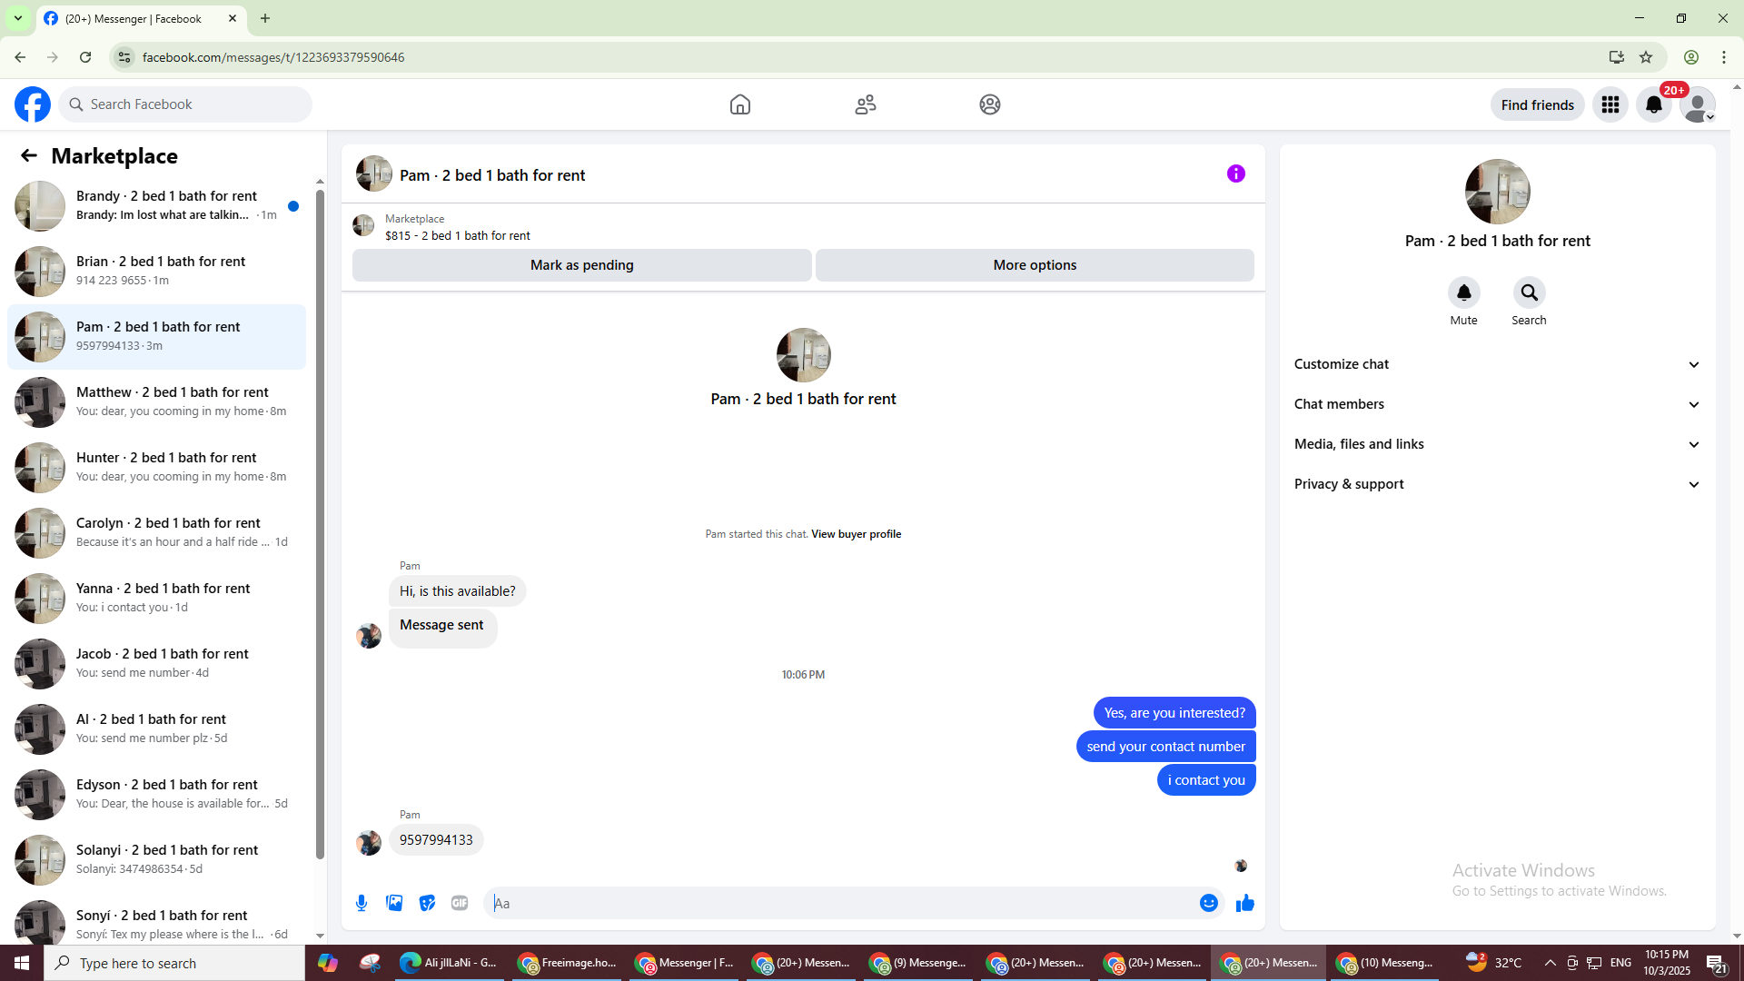Open the Groups icon in top navigation
Screen dimensions: 1744x981
[990, 104]
